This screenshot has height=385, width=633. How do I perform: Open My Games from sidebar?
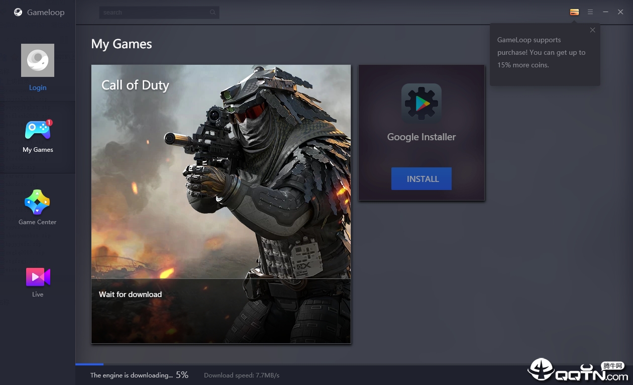38,137
